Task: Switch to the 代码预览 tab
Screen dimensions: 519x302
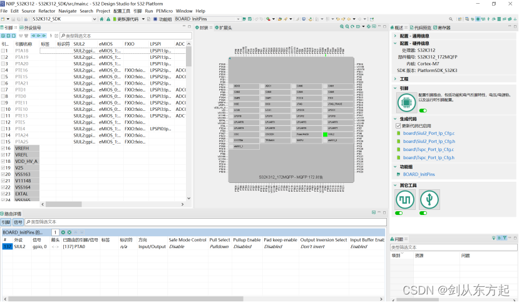Action: point(421,28)
